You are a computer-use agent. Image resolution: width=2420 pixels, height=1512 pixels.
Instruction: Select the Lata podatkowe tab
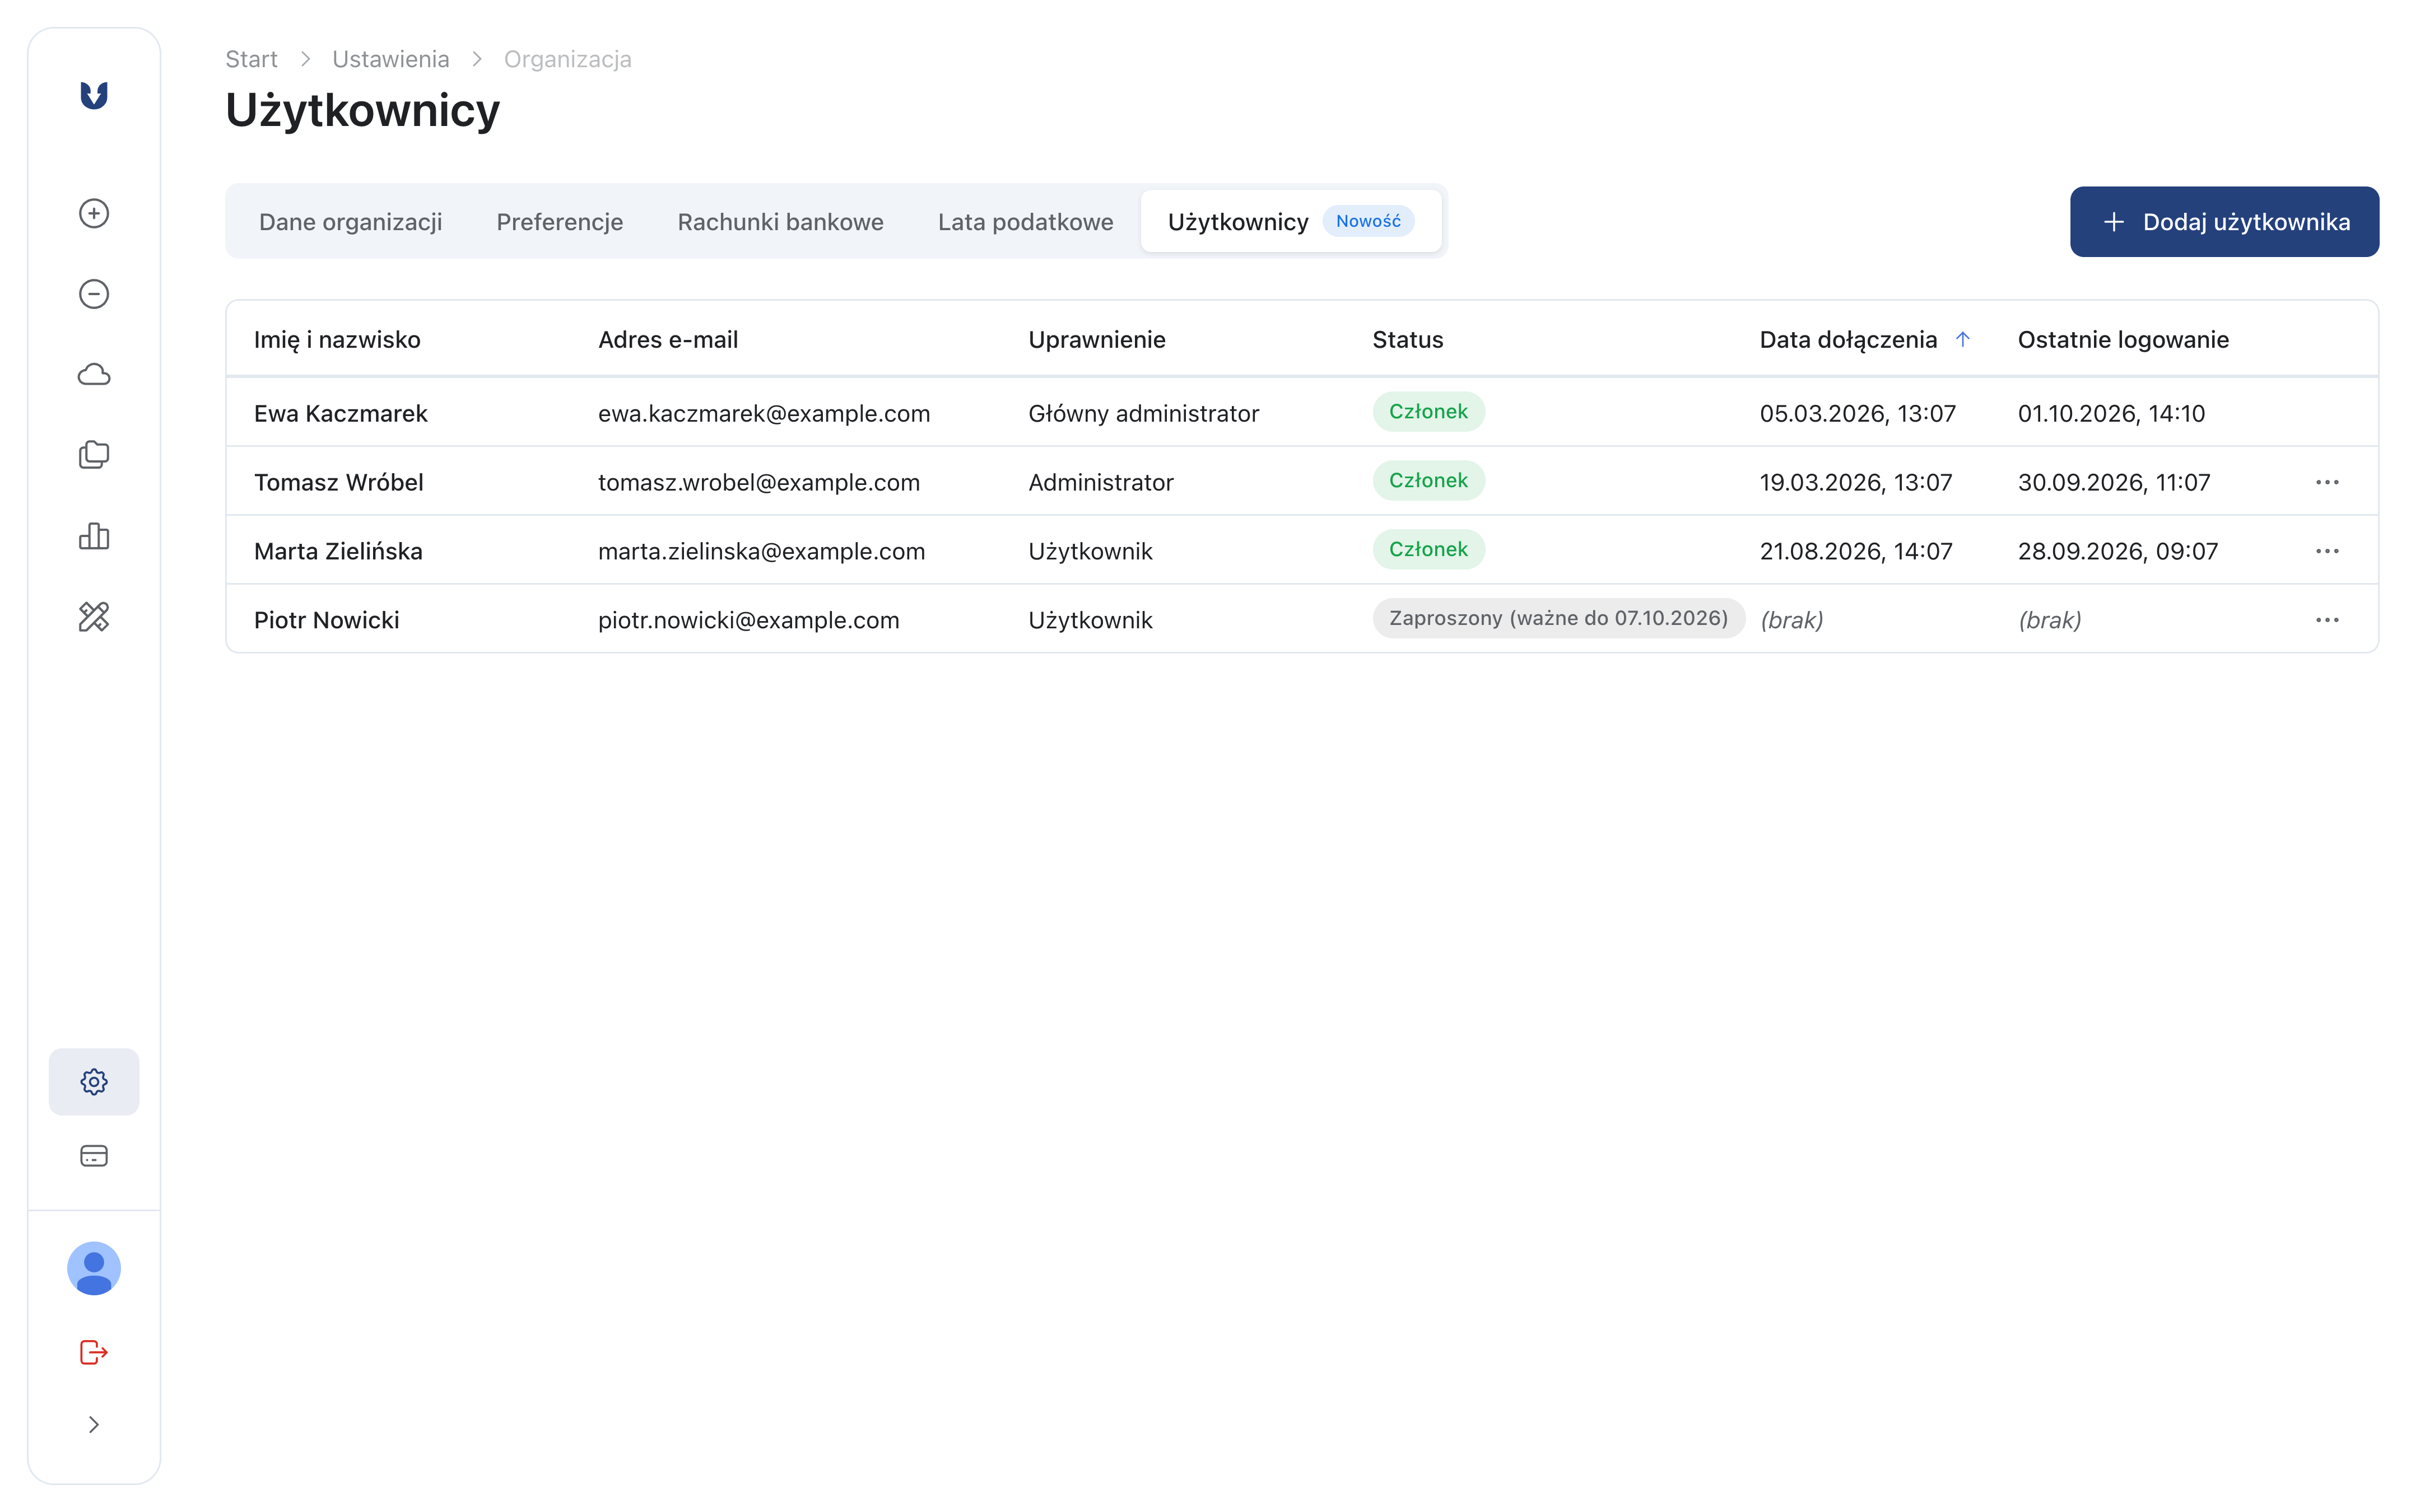(x=1026, y=222)
